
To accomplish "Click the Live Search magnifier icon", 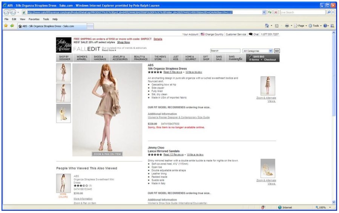I will (x=329, y=12).
